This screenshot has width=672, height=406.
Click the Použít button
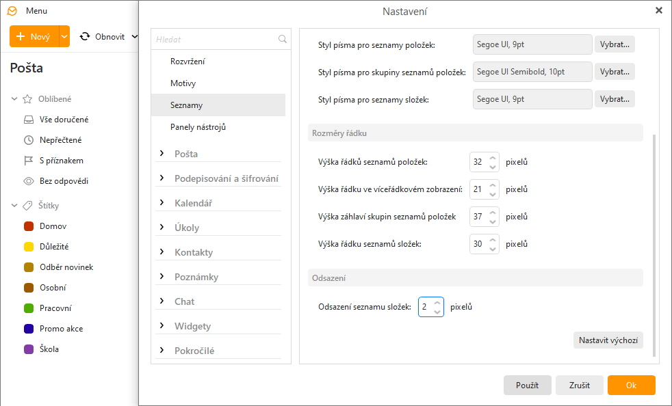(x=527, y=385)
